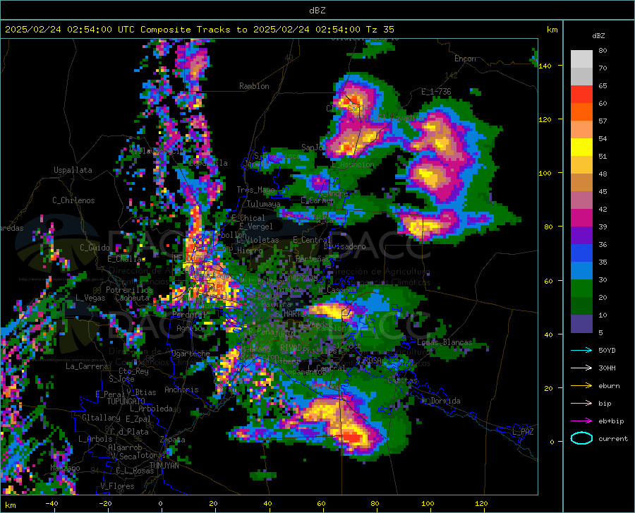Click the 'TUPUNGATO' map label
635x513 pixels.
[126, 402]
